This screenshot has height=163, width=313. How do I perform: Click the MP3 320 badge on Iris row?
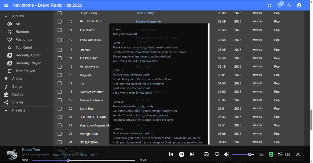[x=257, y=83]
